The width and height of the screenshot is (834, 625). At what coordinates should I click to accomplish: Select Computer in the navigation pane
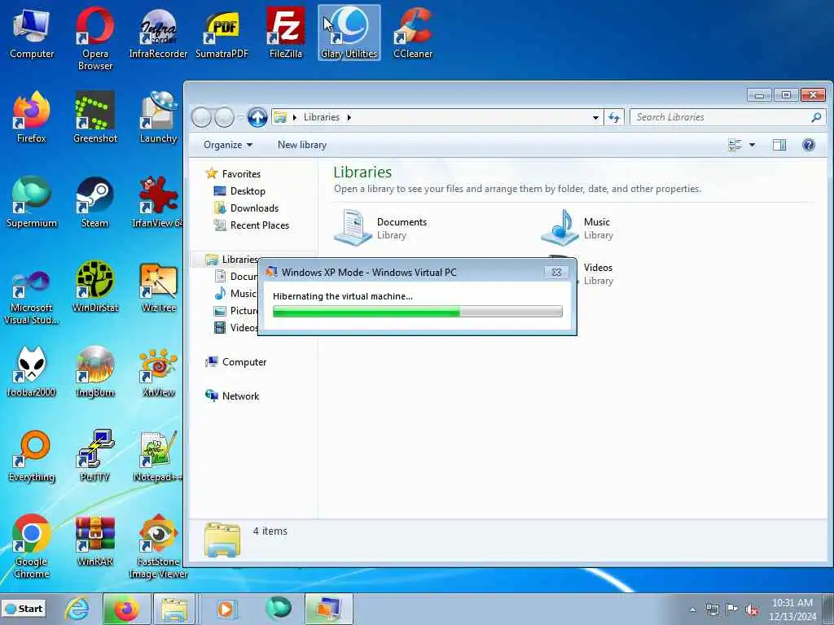click(x=235, y=362)
